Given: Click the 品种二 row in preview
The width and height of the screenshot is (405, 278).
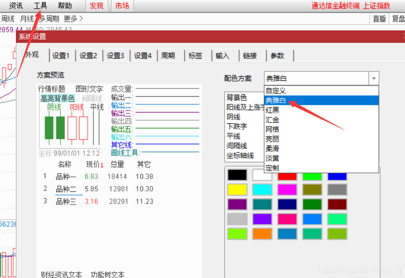Looking at the screenshot, I should click(99, 189).
